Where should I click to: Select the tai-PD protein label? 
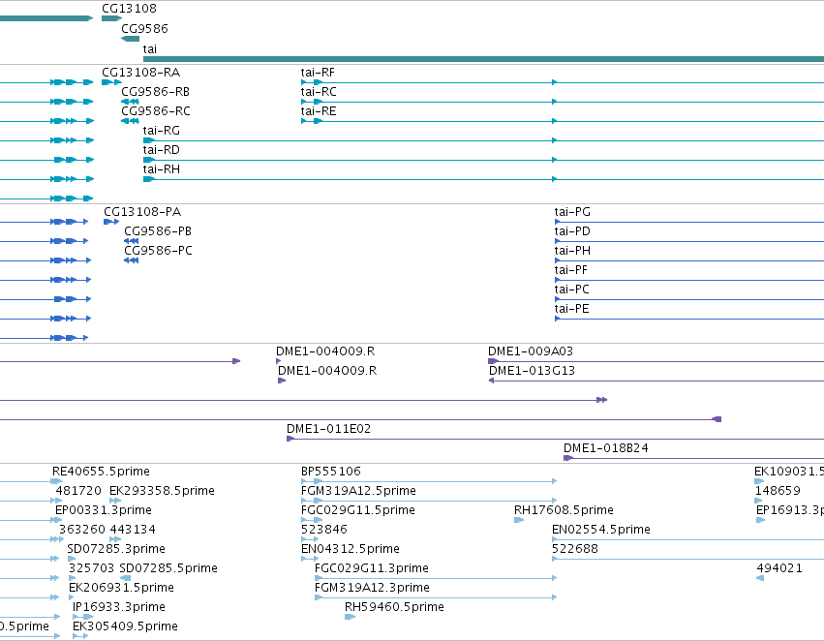pos(572,231)
